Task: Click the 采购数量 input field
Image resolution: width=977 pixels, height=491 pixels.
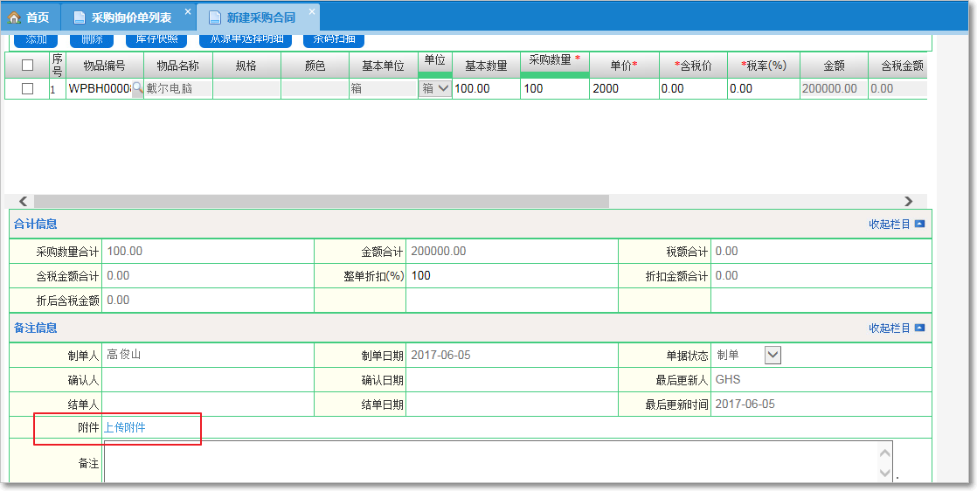Action: (554, 88)
